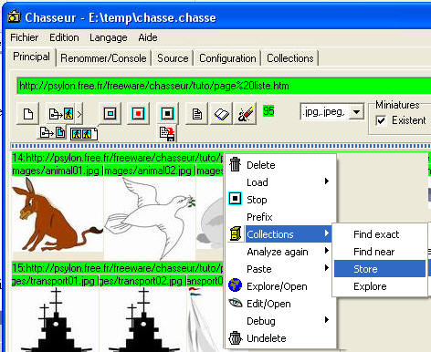
Task: Toggle the Existent miniatures checkbox
Action: (381, 120)
